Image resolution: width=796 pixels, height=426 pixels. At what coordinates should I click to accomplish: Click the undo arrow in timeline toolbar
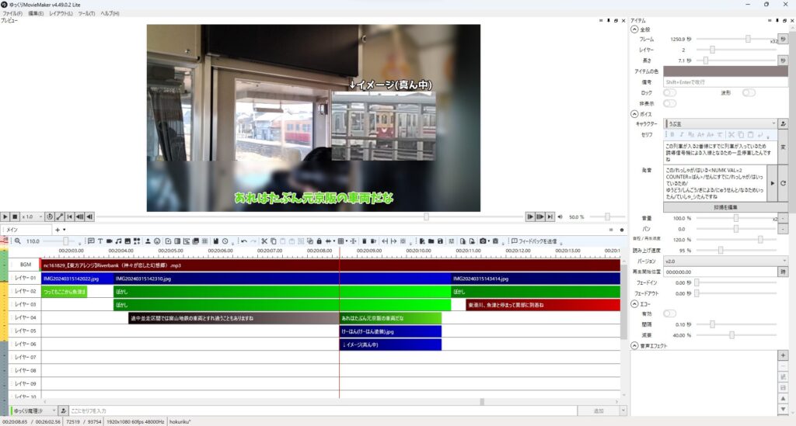click(243, 241)
